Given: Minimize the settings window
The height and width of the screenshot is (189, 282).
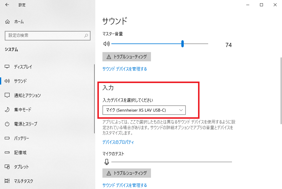Looking at the screenshot, I should [x=248, y=5].
